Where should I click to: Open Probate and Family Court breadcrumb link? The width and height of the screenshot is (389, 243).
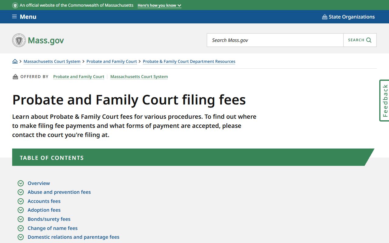[112, 61]
